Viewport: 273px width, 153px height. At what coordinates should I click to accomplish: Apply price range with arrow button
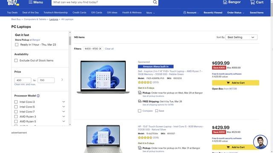coord(62,80)
